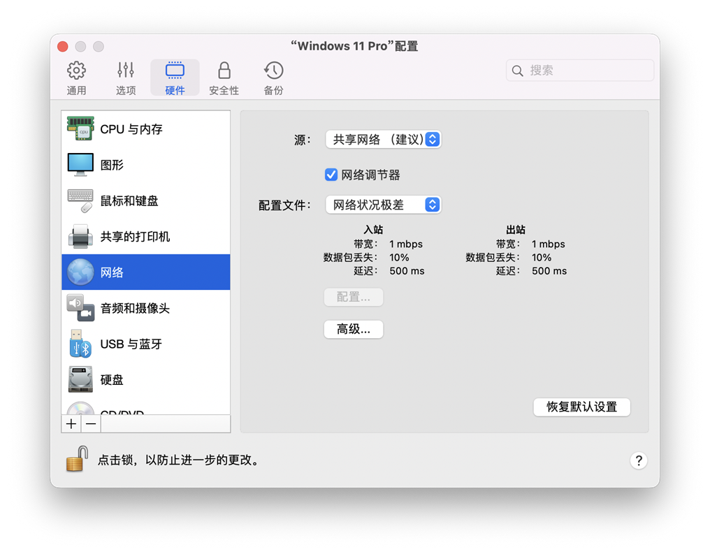Remove the device with the minus button
710x554 pixels.
tap(91, 423)
